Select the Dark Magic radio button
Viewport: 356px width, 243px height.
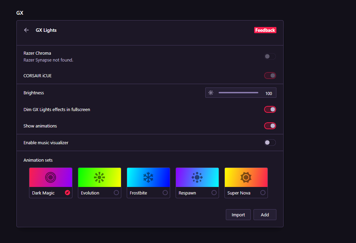(x=67, y=192)
